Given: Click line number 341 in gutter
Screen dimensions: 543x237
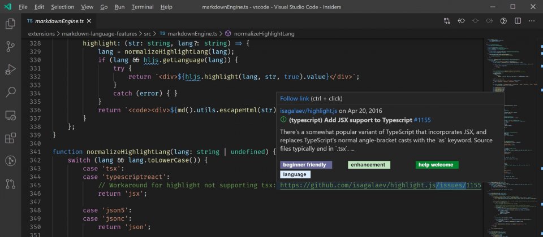Looking at the screenshot, I should pyautogui.click(x=35, y=152).
